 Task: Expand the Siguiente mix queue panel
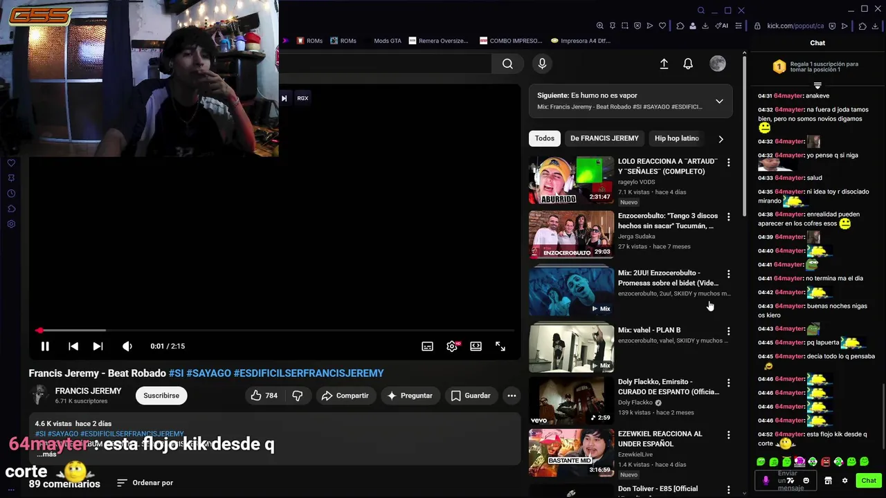coord(719,101)
